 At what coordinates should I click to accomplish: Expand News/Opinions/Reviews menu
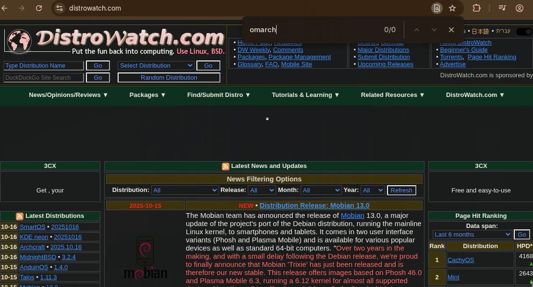pos(68,95)
